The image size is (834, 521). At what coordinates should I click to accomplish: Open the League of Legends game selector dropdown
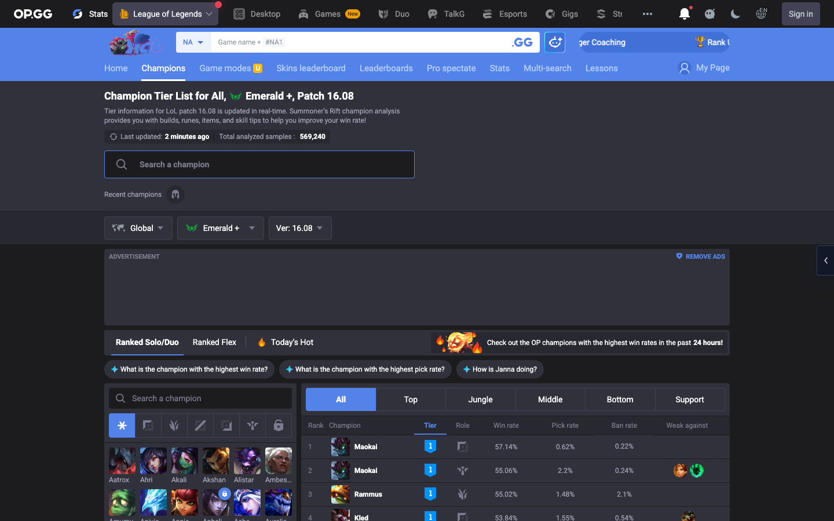coord(165,14)
